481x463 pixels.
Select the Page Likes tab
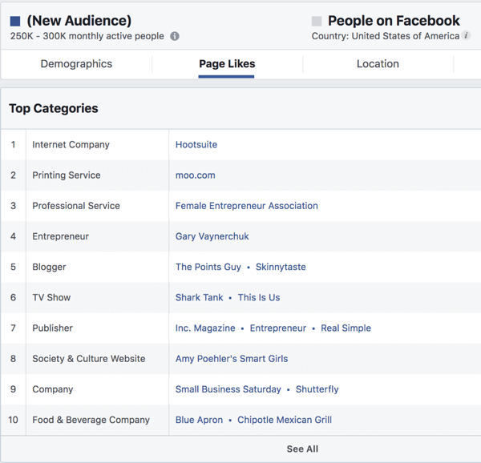pos(227,64)
